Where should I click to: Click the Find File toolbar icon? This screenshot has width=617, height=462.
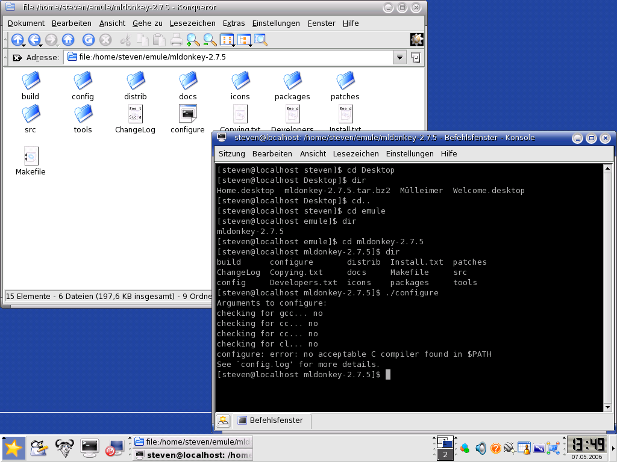tap(261, 40)
